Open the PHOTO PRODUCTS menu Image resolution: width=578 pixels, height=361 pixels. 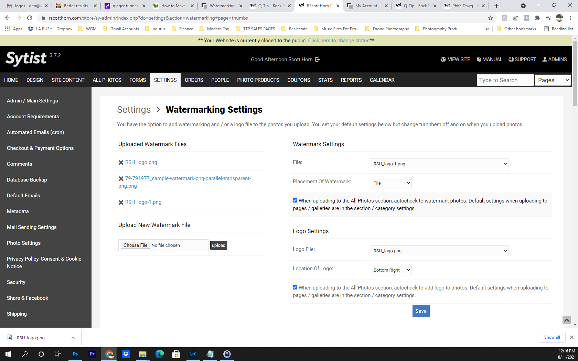[x=258, y=80]
